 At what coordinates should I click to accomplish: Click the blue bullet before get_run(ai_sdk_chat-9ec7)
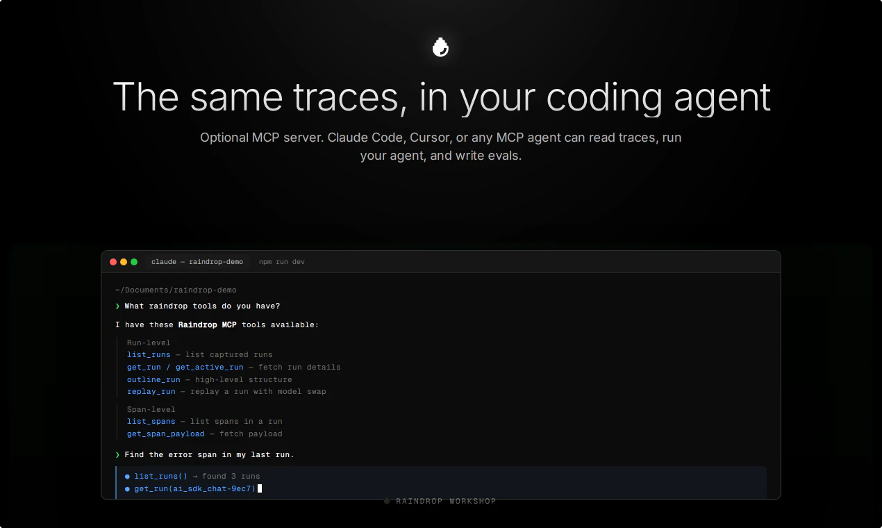pos(127,489)
